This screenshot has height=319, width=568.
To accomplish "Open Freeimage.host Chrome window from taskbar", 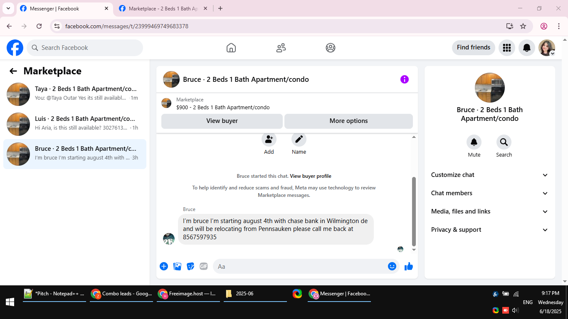I will click(188, 294).
